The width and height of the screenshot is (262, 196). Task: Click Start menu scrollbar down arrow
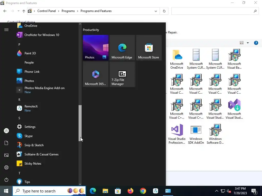(x=80, y=184)
